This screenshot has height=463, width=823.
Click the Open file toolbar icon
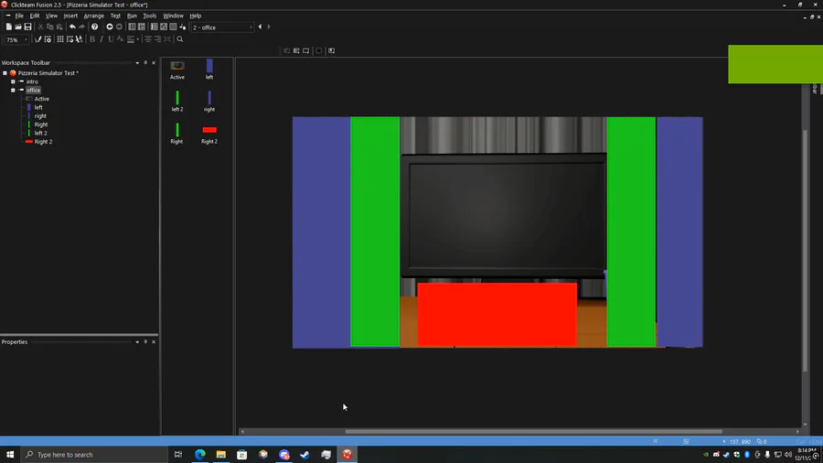pos(18,27)
